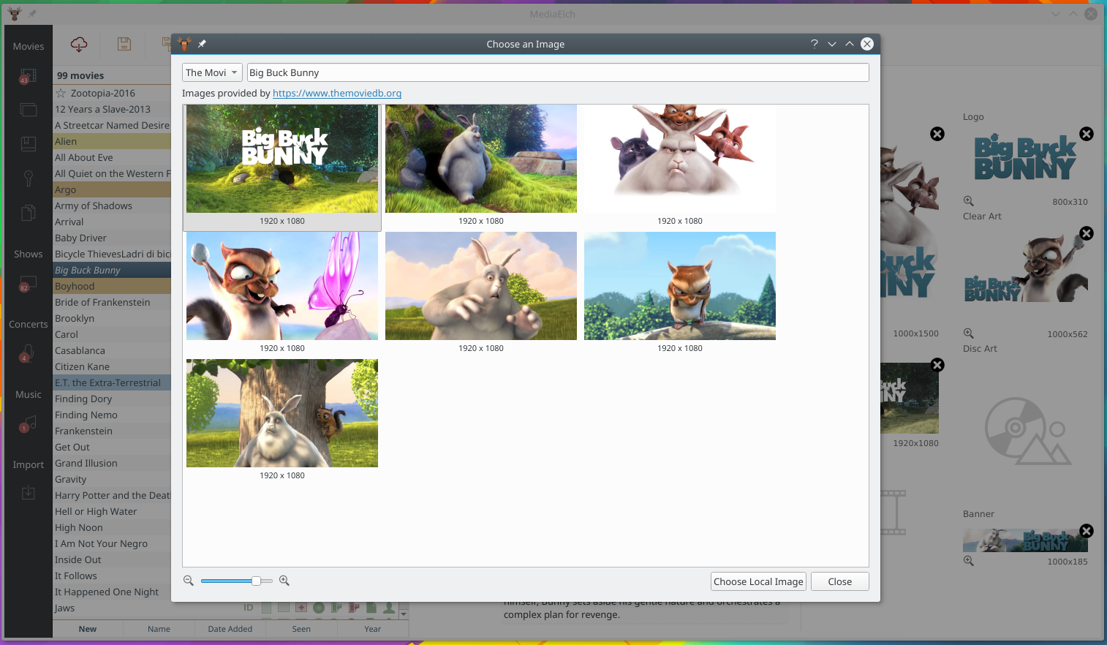This screenshot has width=1107, height=645.
Task: Click the star icon beside Zootopia-2016
Action: pos(61,94)
